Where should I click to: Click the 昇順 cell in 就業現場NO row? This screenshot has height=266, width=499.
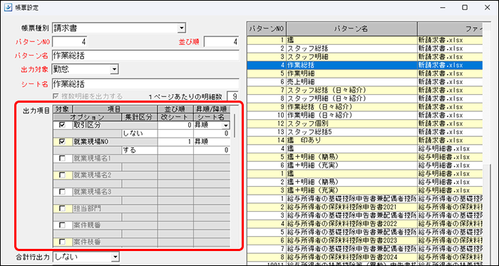coord(212,142)
